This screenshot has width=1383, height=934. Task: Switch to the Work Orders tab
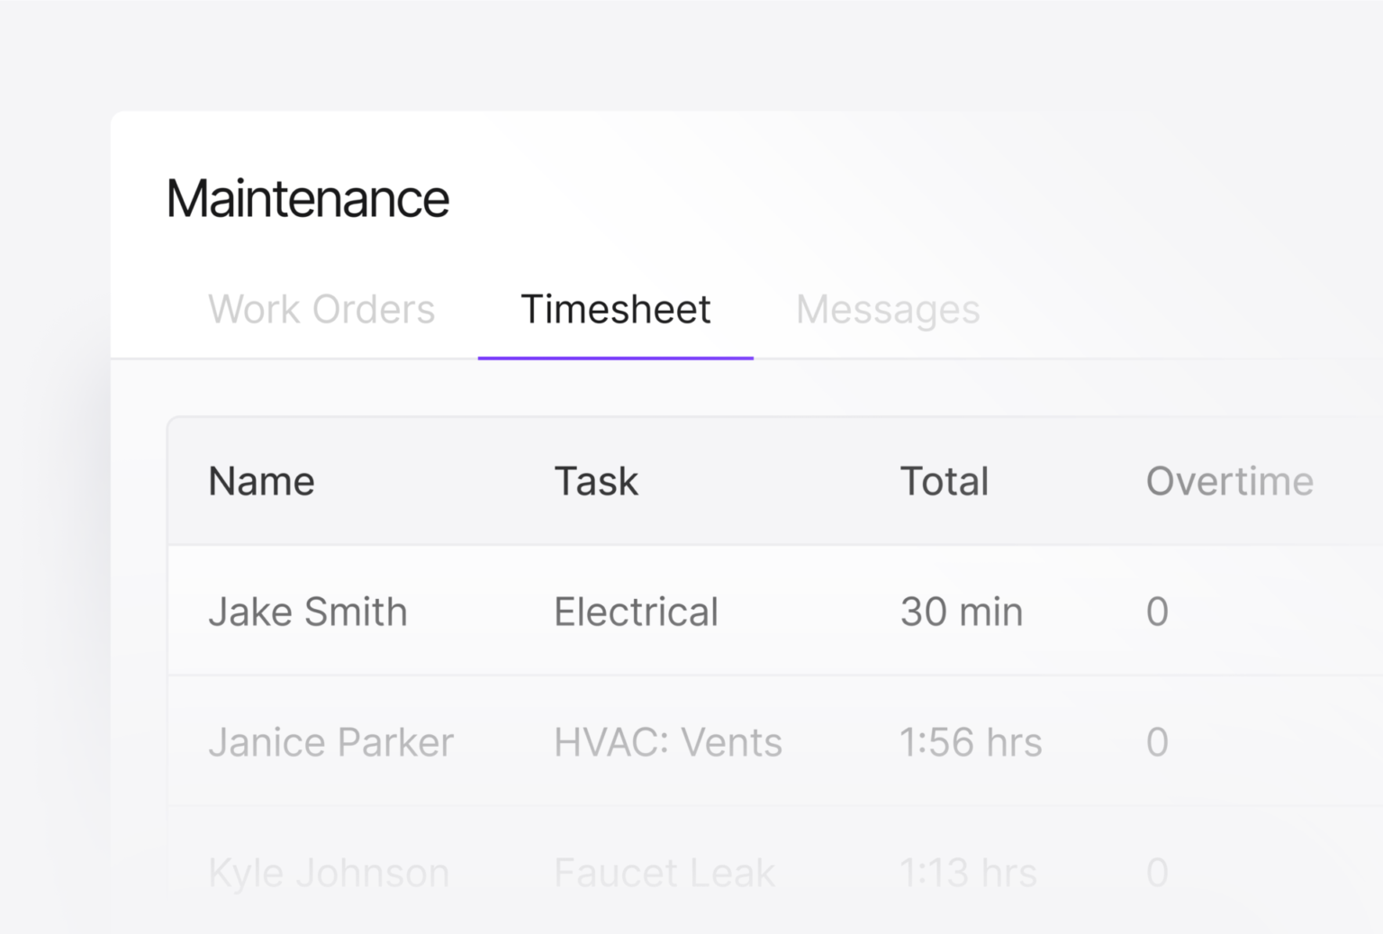[321, 310]
